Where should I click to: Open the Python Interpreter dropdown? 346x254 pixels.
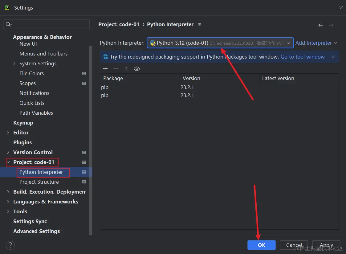point(220,43)
